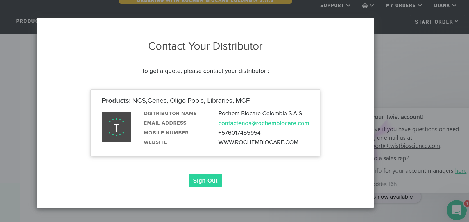469x222 pixels.
Task: Click the START ORDER button
Action: click(x=437, y=22)
